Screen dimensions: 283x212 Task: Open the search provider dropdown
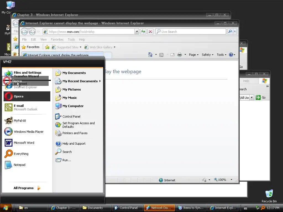[x=235, y=31]
